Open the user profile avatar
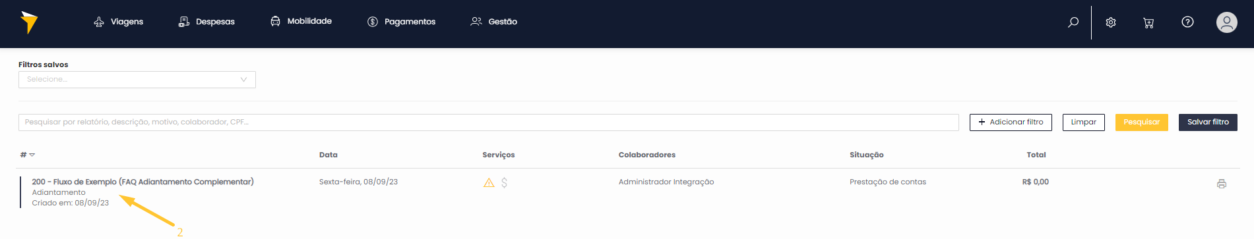 [x=1227, y=22]
